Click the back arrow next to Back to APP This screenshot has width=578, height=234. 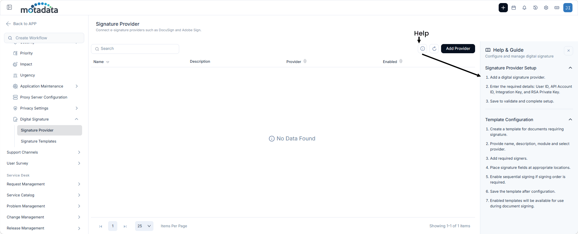9,24
